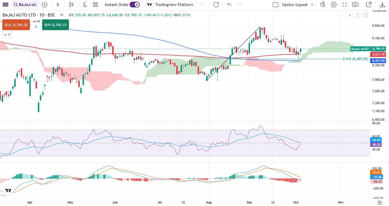
Task: Open the apps grid menu
Action: click(x=5, y=5)
